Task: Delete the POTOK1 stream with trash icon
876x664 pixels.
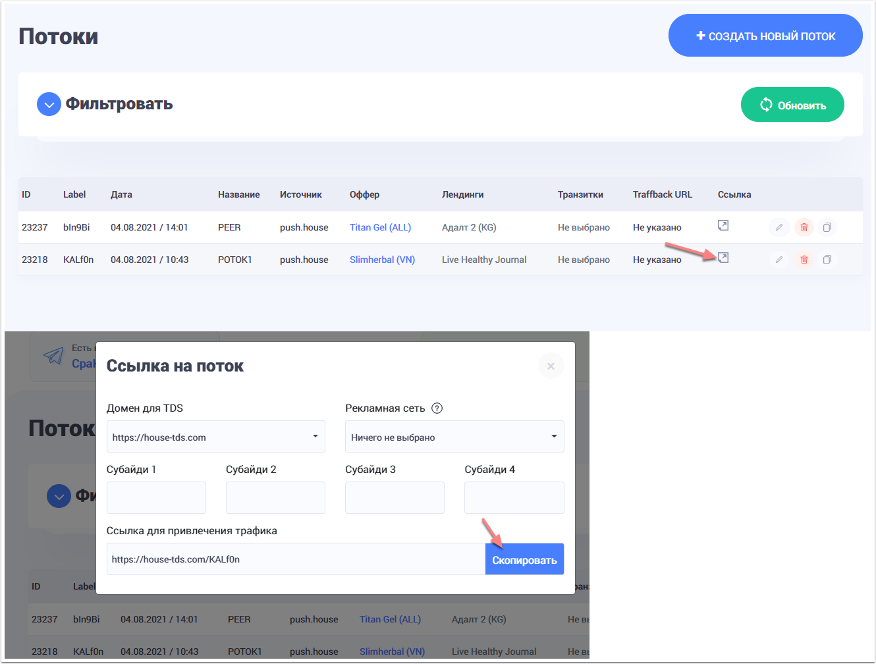Action: click(x=804, y=260)
